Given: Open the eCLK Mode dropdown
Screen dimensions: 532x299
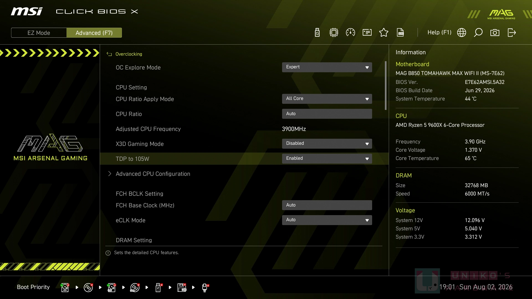Looking at the screenshot, I should click(327, 220).
